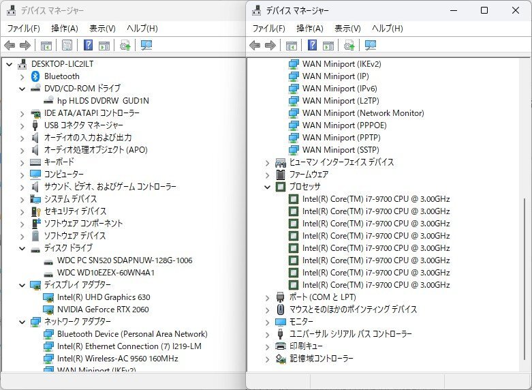Click the WDC PC SN520 disk drive icon
Screen dimensions: 532x390
pos(48,262)
